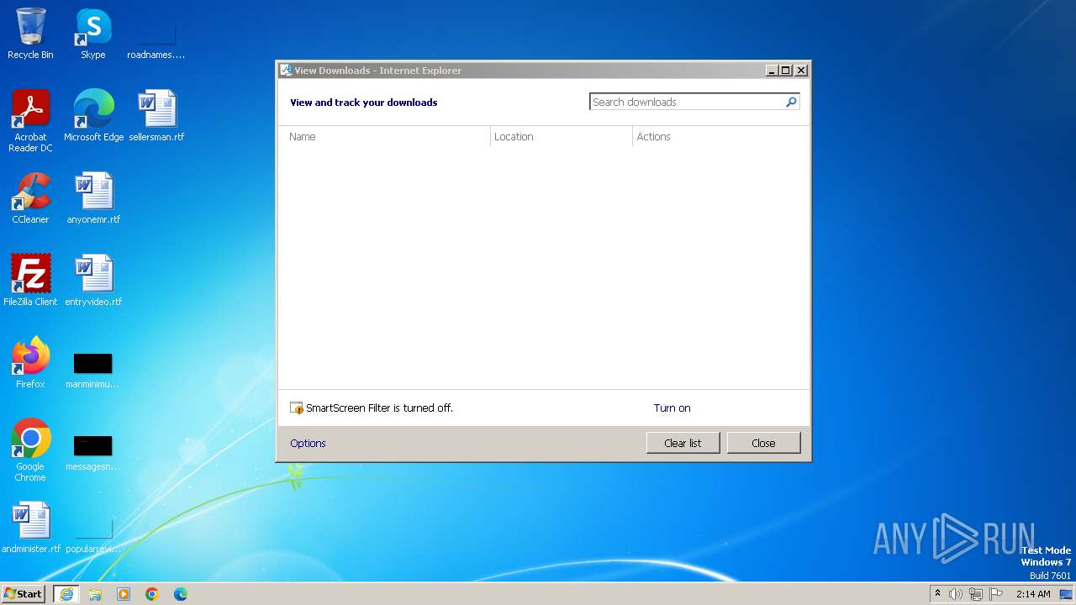Open the Recycle Bin desktop icon
The height and width of the screenshot is (605, 1076).
pyautogui.click(x=30, y=34)
